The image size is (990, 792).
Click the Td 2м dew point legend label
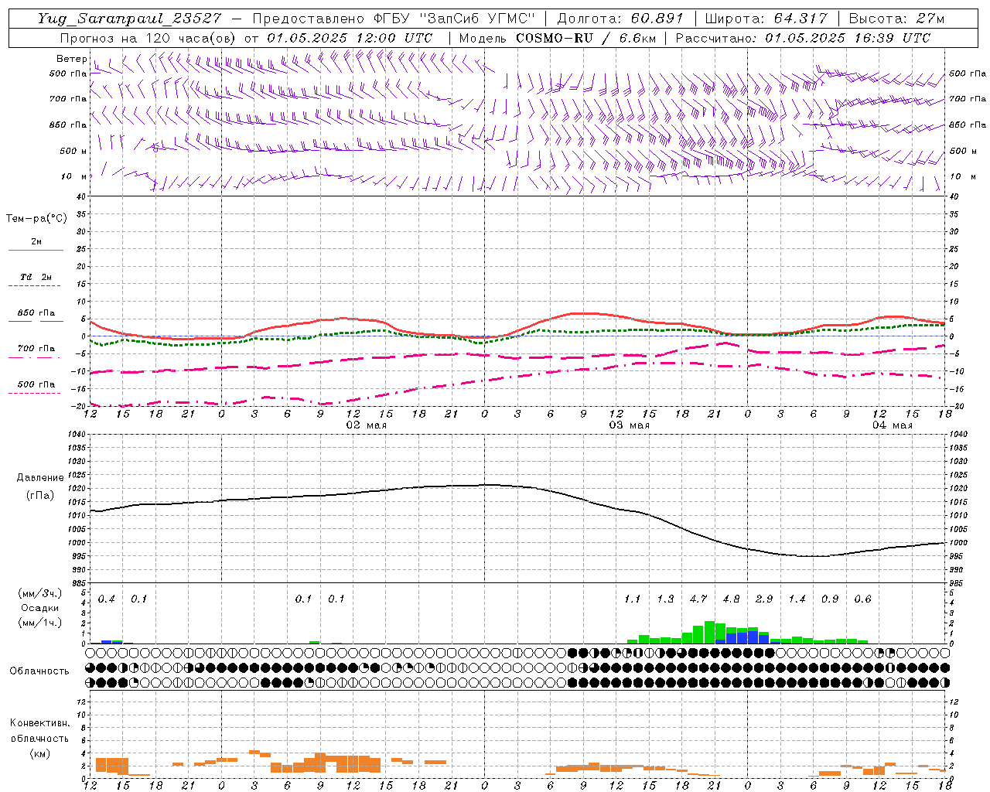point(36,277)
